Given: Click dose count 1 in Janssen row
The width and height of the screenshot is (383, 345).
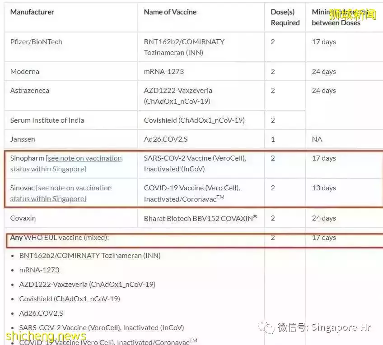Looking at the screenshot, I should [x=273, y=139].
